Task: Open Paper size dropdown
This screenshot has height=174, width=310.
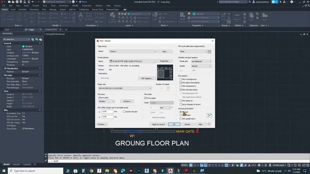Action: point(125,88)
